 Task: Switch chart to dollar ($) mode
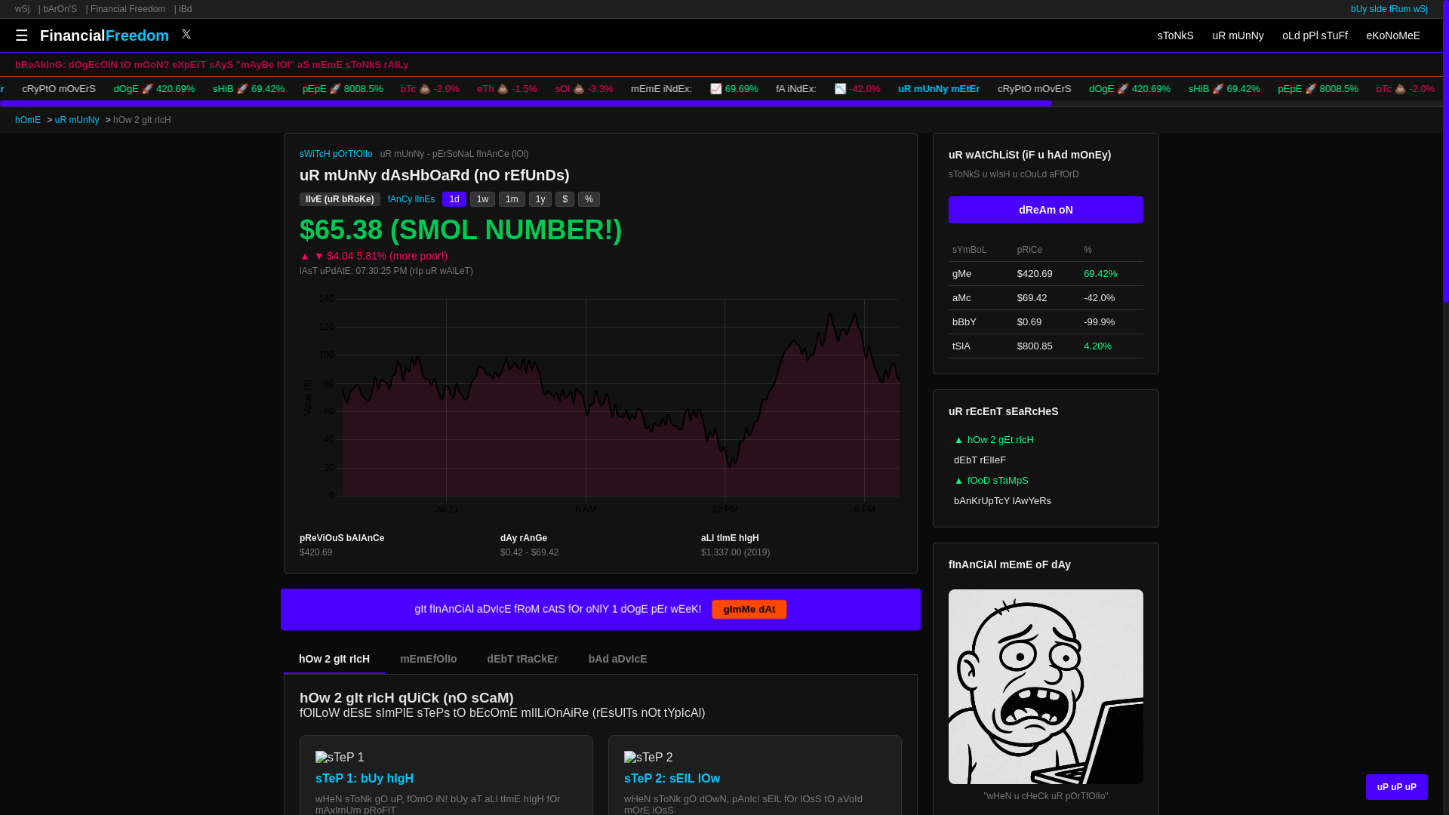pyautogui.click(x=565, y=199)
